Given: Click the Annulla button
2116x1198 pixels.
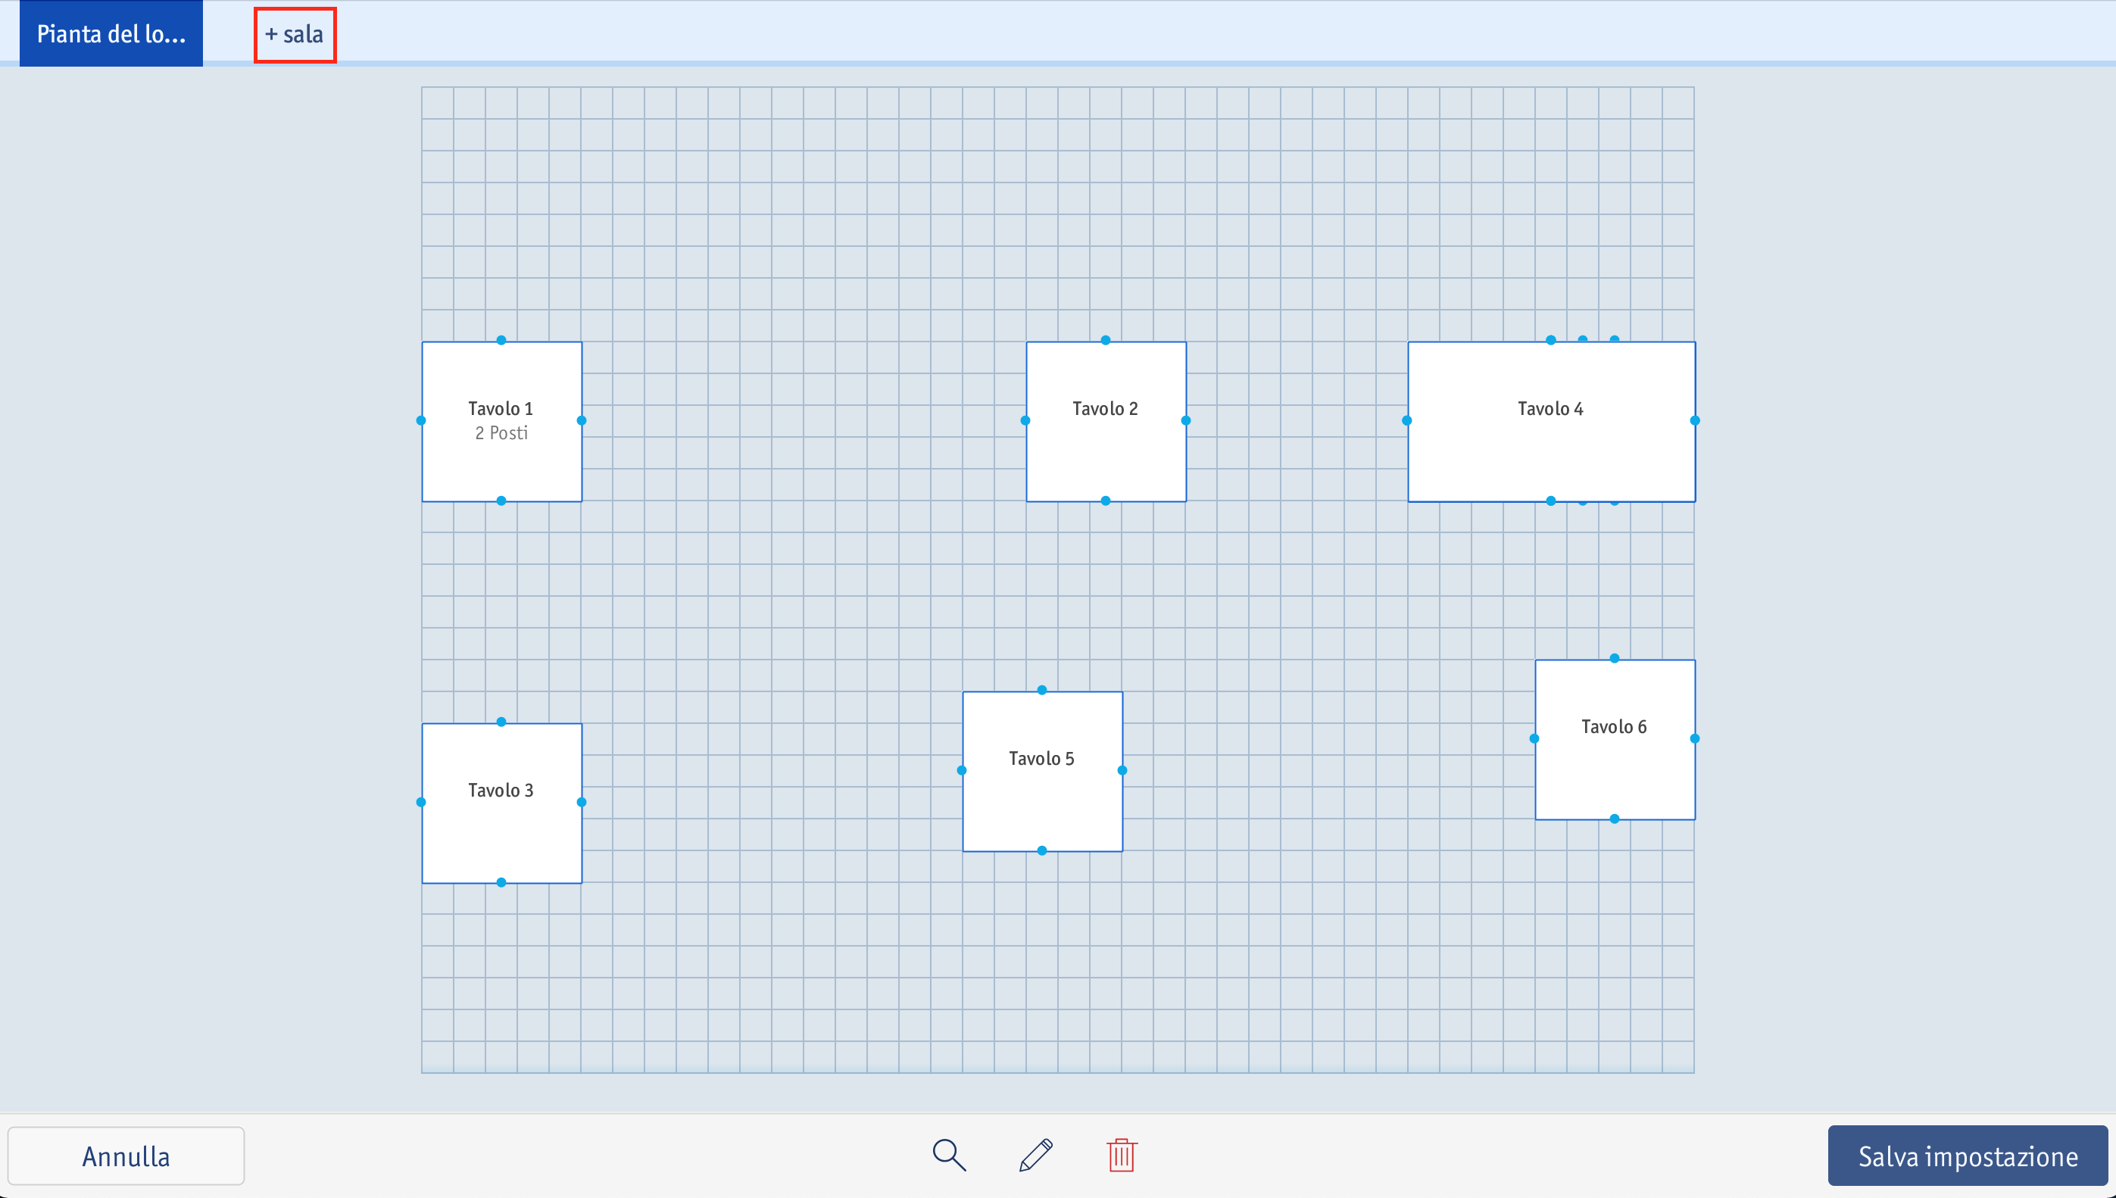Looking at the screenshot, I should click(126, 1156).
